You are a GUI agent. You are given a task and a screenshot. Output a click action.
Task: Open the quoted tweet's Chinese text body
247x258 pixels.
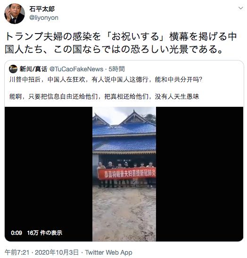(106, 88)
